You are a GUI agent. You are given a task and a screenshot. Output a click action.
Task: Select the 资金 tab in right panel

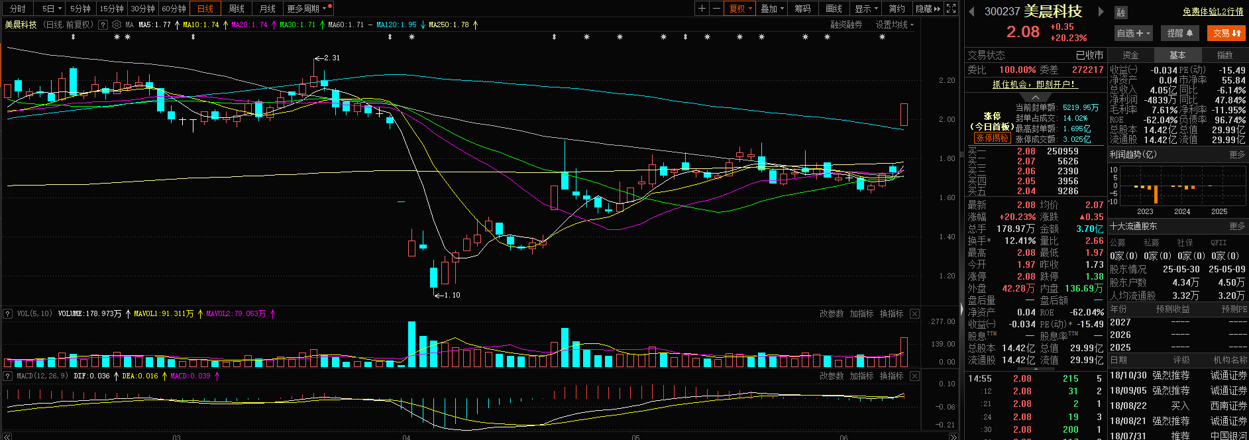pos(1130,55)
